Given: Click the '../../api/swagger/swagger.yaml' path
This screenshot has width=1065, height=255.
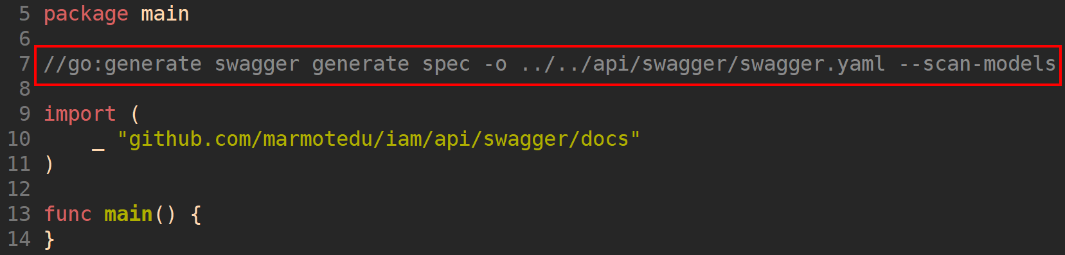Looking at the screenshot, I should click(703, 64).
